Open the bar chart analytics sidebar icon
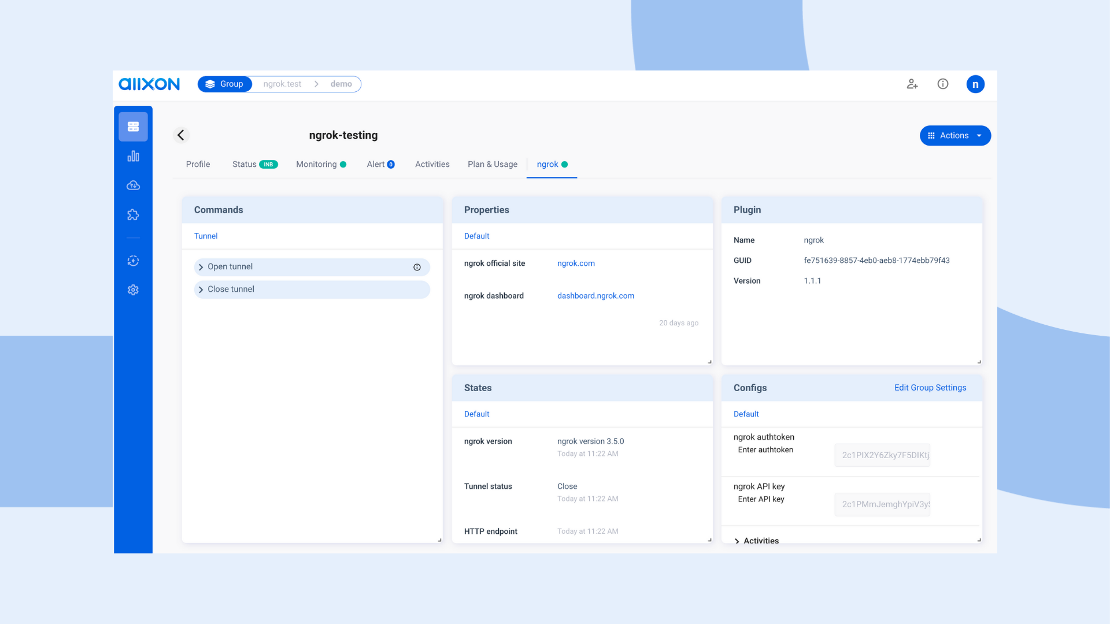The height and width of the screenshot is (624, 1110). coord(133,156)
